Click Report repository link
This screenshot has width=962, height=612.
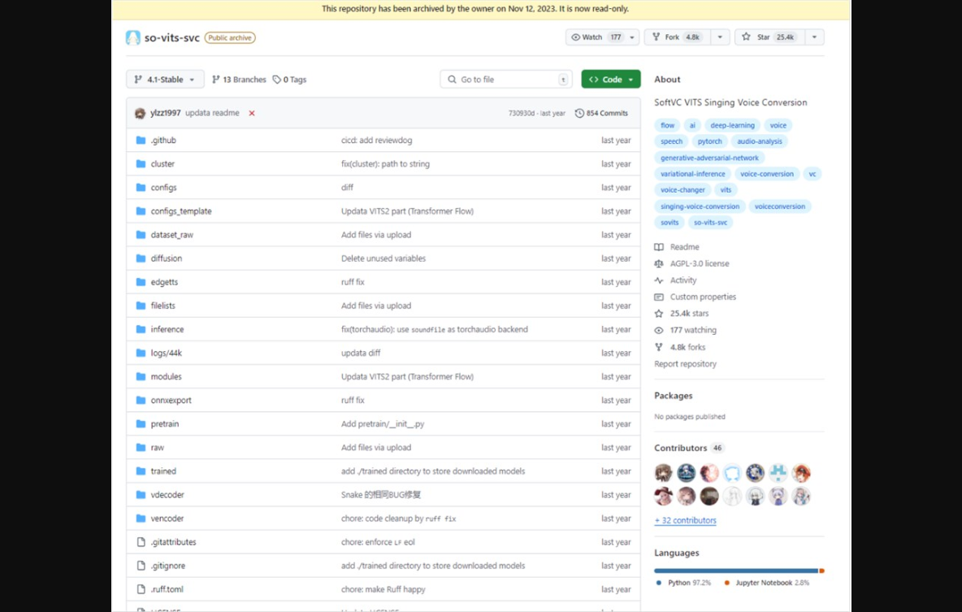coord(685,363)
